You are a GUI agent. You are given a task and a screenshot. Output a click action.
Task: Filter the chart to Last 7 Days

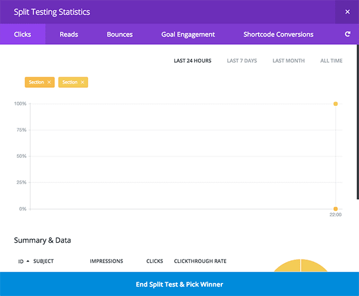(242, 61)
